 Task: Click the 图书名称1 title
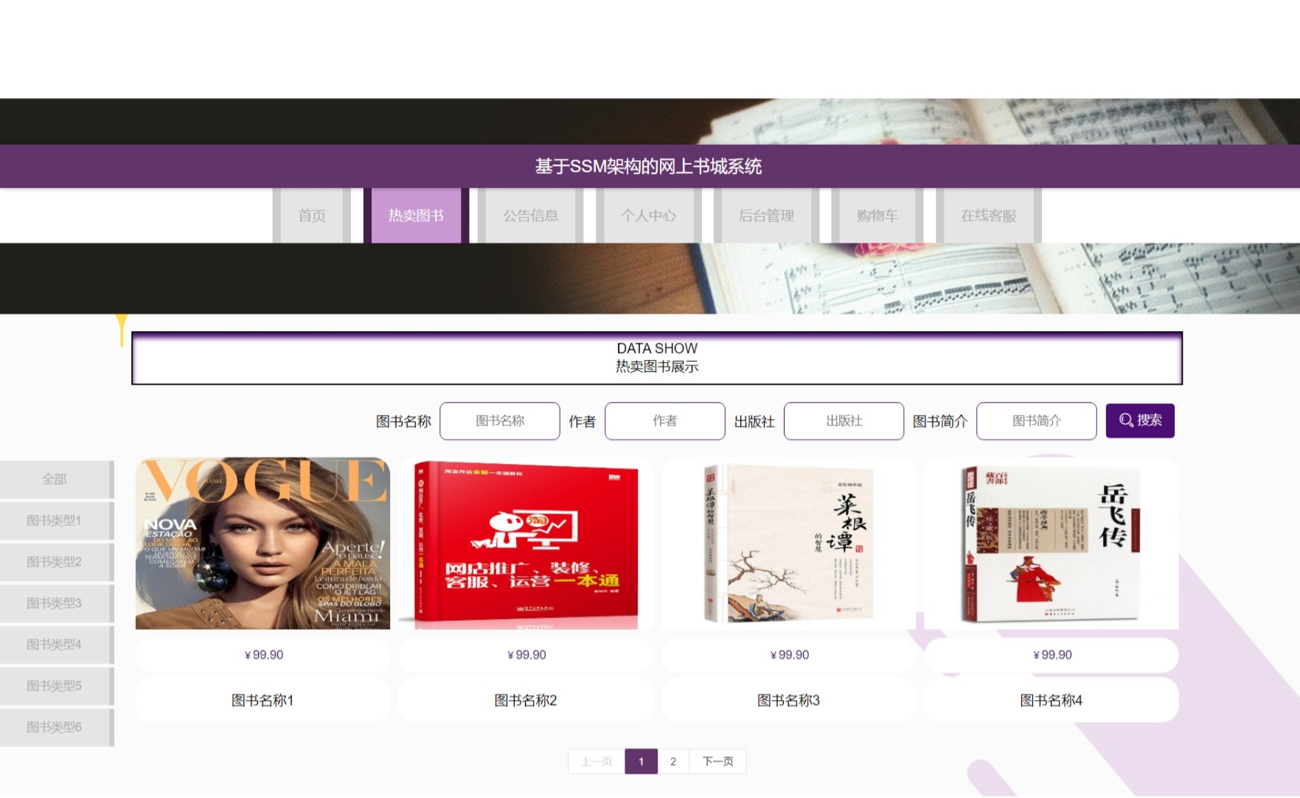pyautogui.click(x=263, y=701)
